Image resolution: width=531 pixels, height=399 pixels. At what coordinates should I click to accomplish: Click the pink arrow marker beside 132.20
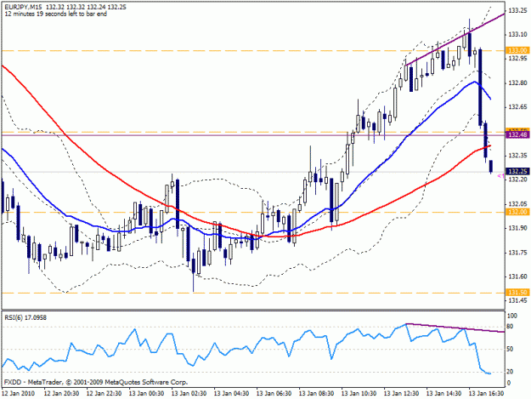click(501, 176)
